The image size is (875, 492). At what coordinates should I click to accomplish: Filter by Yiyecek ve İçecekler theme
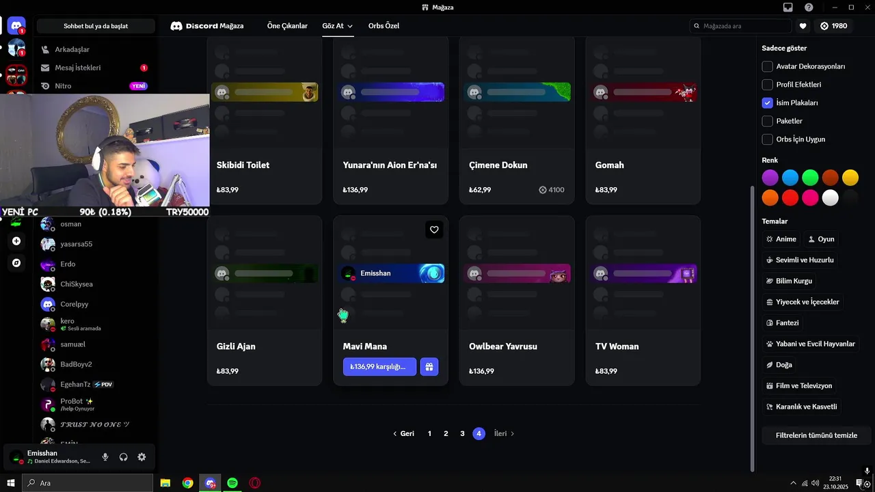(x=803, y=302)
